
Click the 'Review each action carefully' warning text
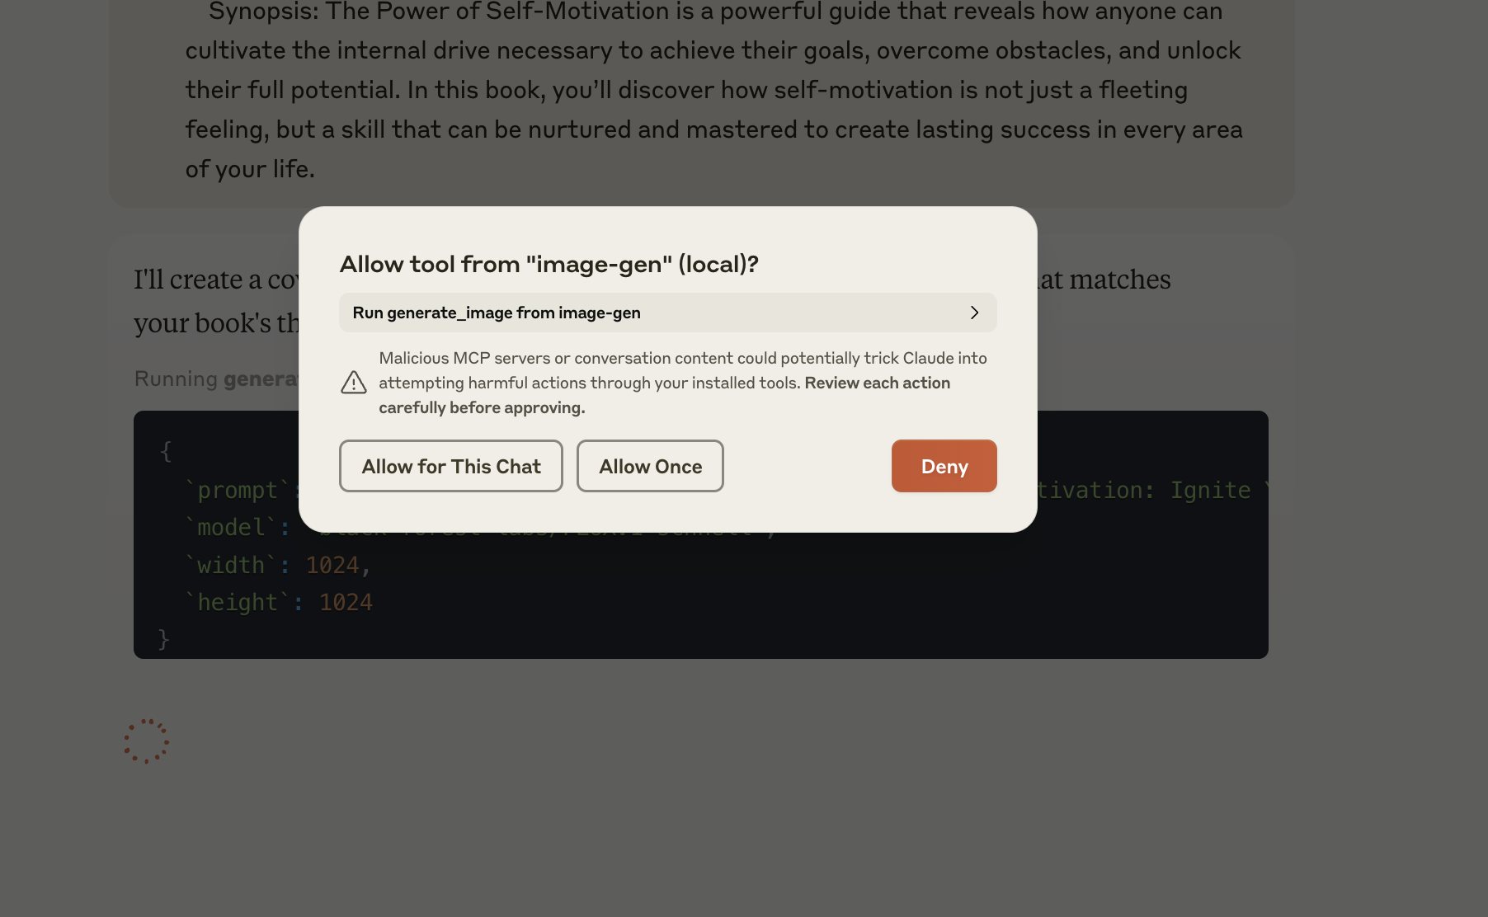(x=665, y=395)
